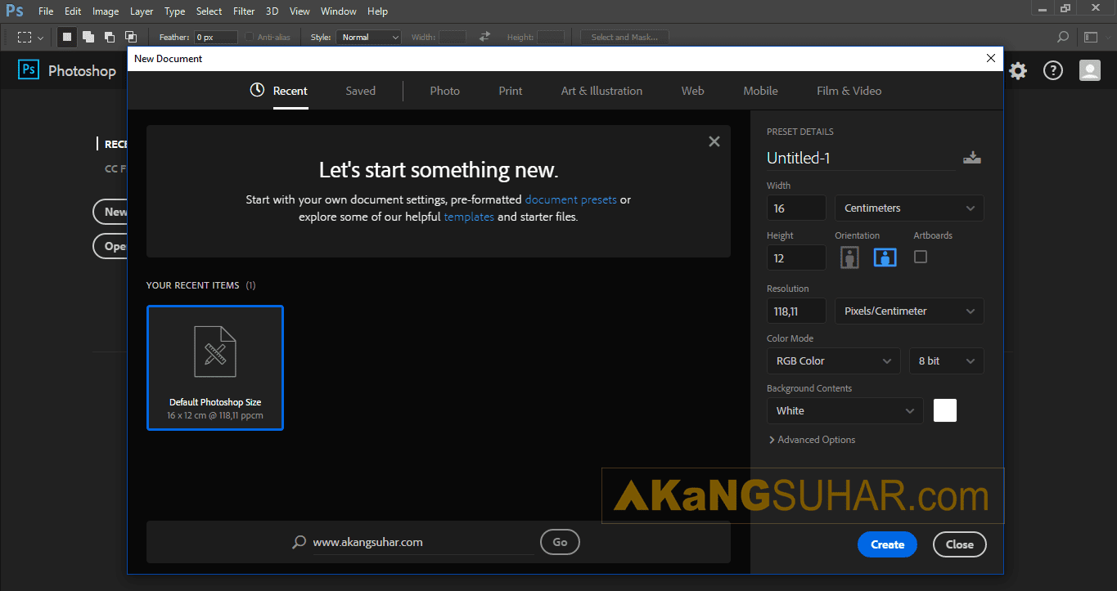1117x591 pixels.
Task: Open the Layer menu
Action: (142, 11)
